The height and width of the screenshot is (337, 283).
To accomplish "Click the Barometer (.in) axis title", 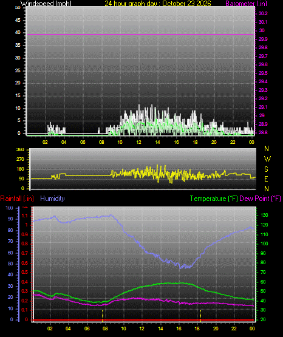I will pyautogui.click(x=247, y=3).
